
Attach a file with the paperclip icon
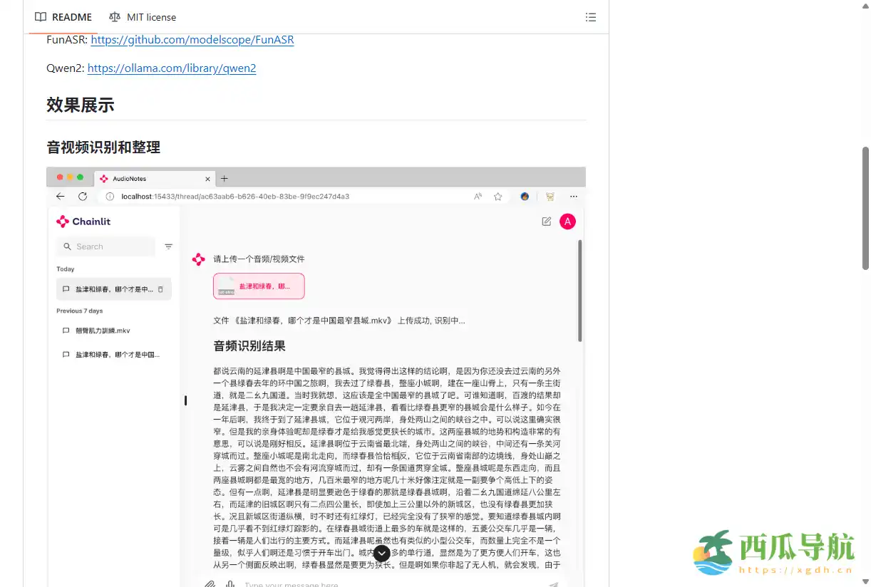tap(210, 584)
